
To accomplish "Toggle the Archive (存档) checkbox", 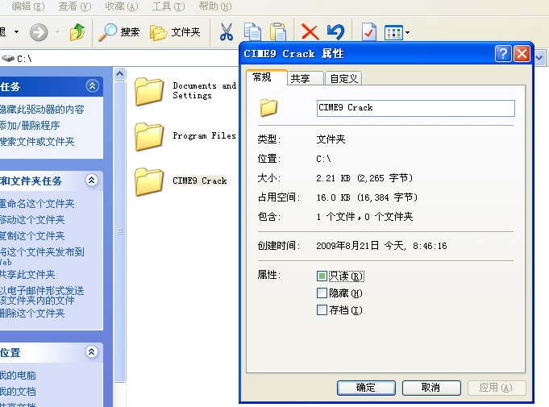I will pos(322,309).
